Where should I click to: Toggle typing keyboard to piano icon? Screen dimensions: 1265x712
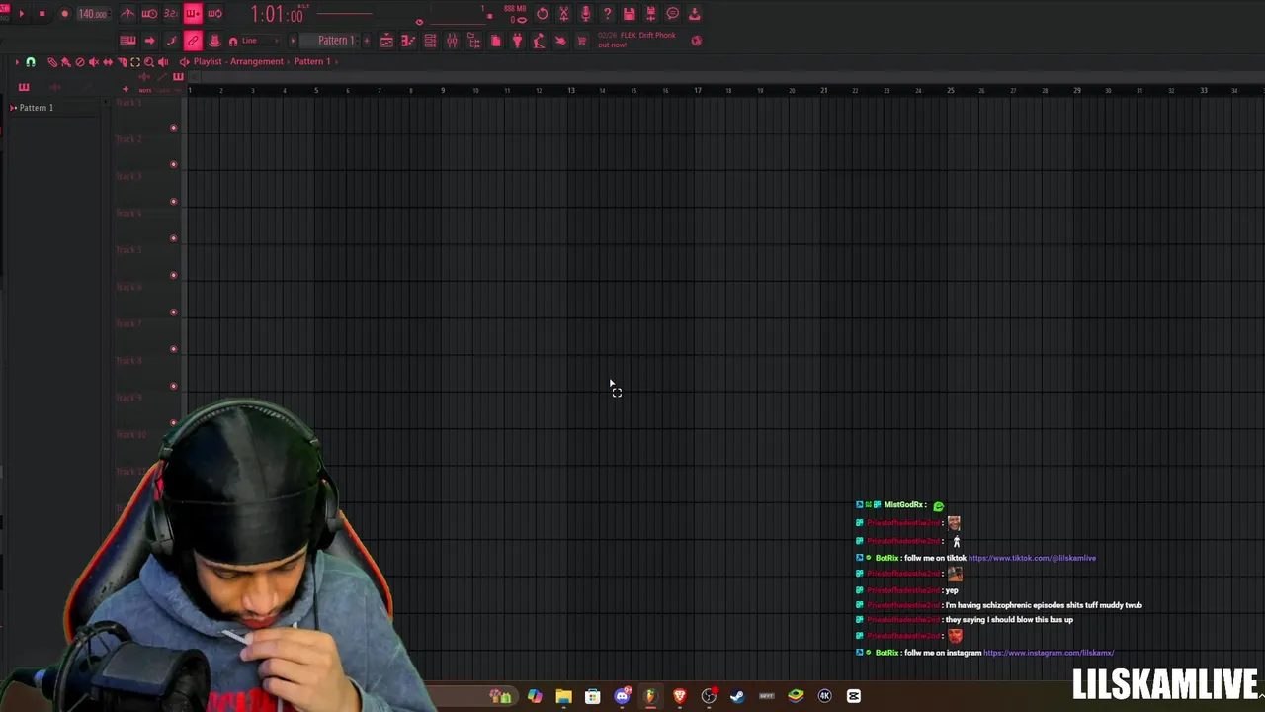pos(127,41)
